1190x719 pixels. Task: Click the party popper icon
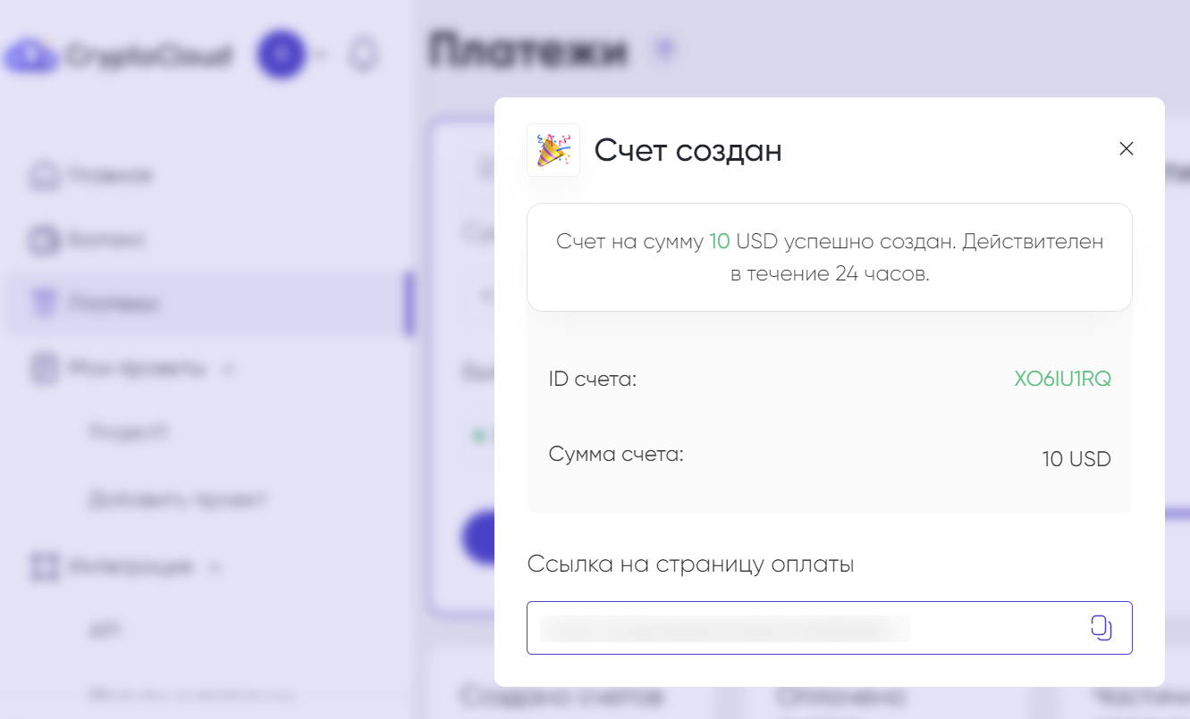coord(553,150)
